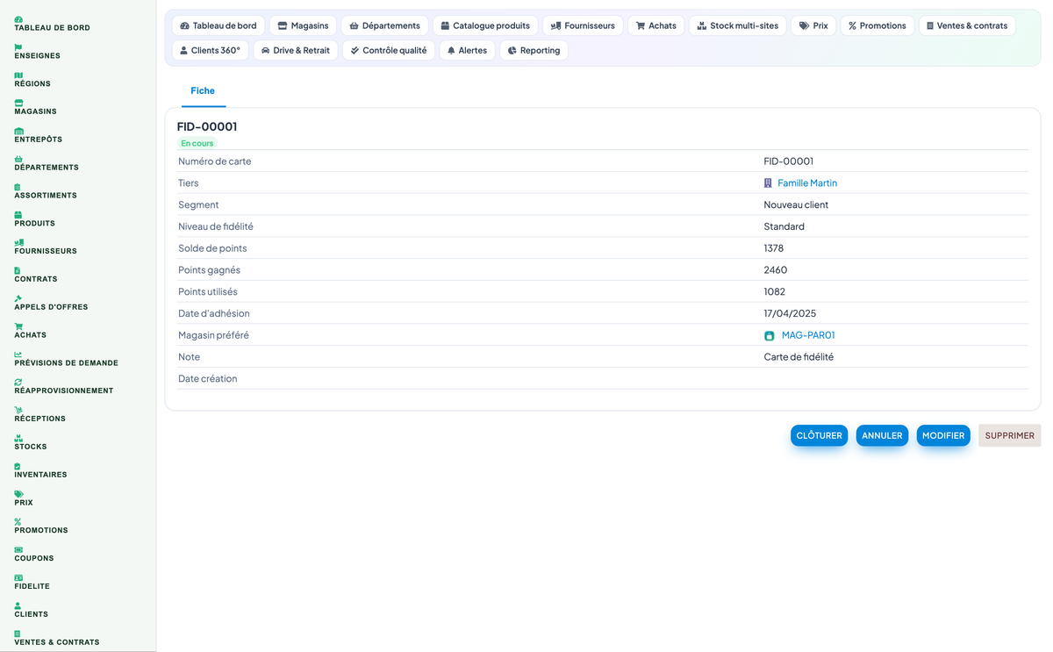Open Fournisseurs in top navigation bar

(583, 25)
